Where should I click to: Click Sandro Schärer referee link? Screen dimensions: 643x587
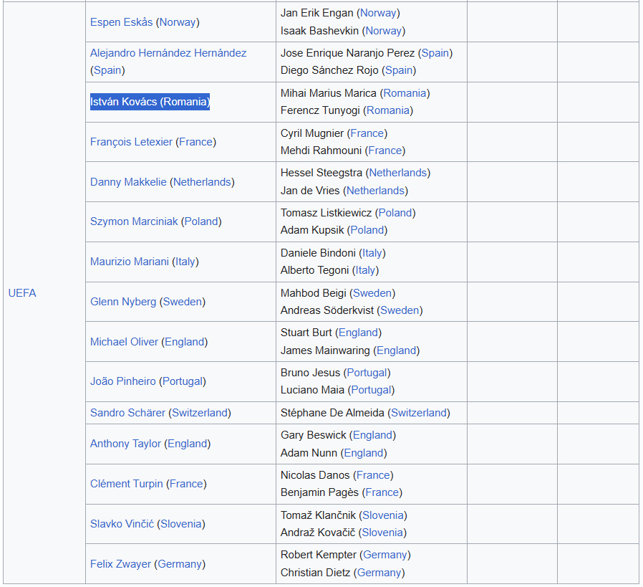[127, 413]
